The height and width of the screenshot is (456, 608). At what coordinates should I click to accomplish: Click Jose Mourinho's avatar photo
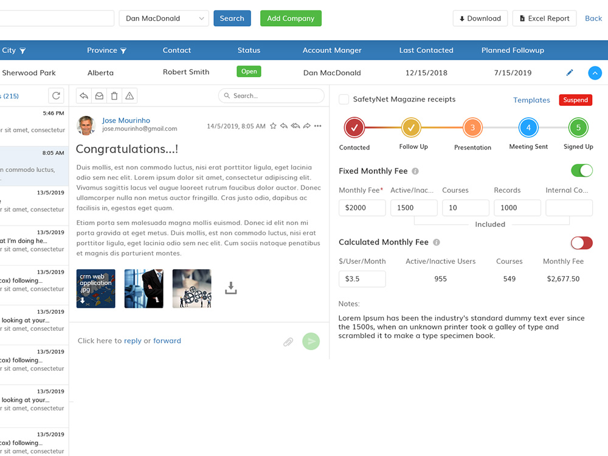(x=86, y=125)
